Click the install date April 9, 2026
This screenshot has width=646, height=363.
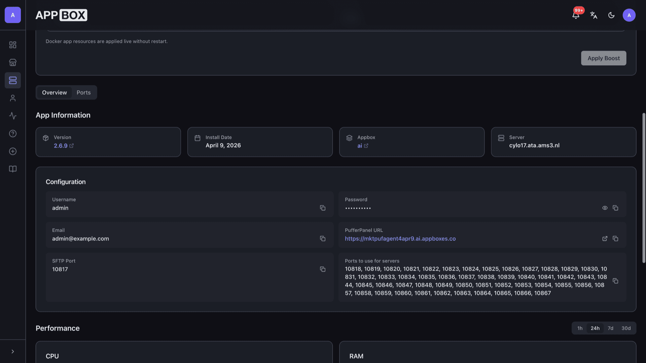click(x=223, y=145)
